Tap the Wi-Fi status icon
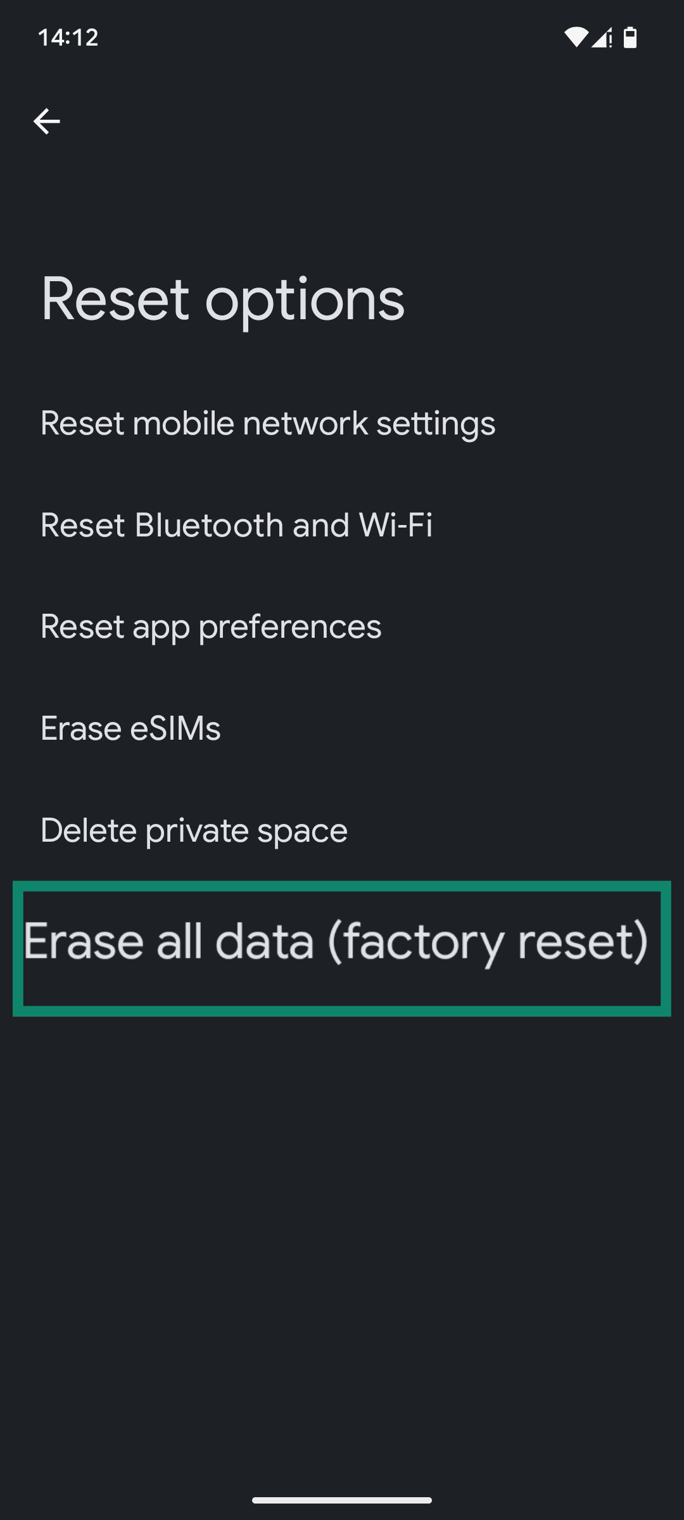The width and height of the screenshot is (684, 1520). (x=578, y=37)
